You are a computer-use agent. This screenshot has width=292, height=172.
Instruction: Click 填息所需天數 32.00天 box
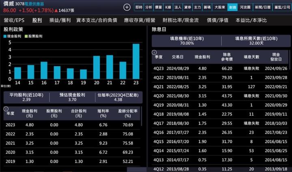256,41
